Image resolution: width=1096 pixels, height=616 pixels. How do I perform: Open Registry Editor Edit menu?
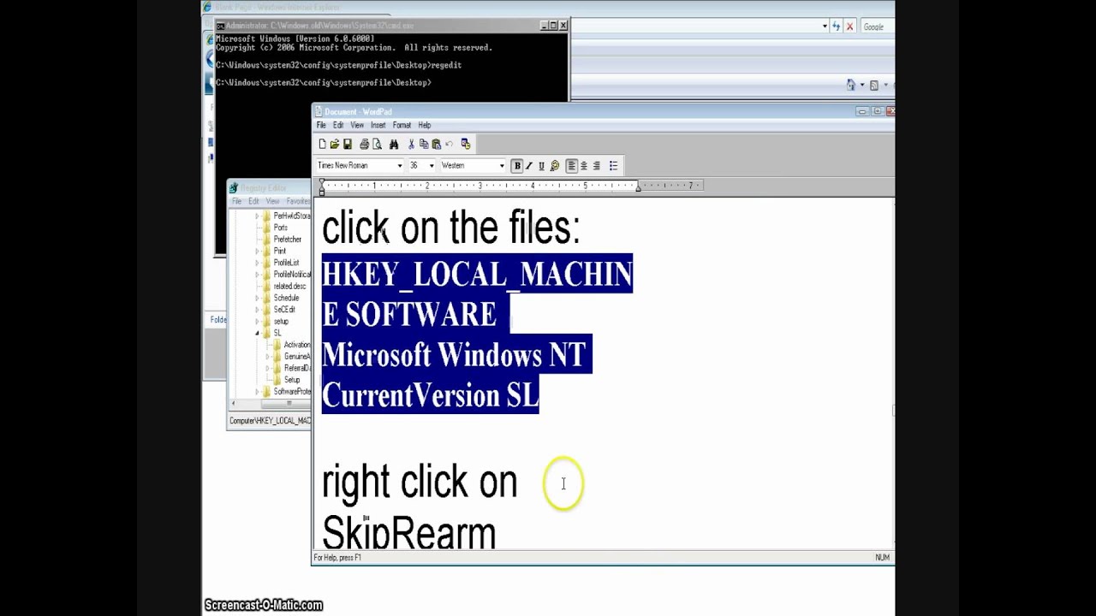click(x=253, y=201)
